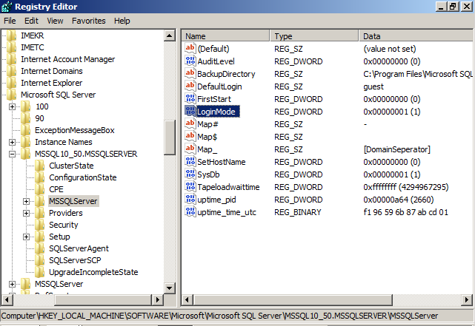Screen dimensions: 475x326
Task: Click the folder icon of CPE key
Action: [40, 189]
